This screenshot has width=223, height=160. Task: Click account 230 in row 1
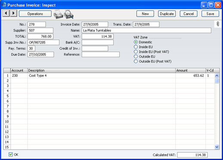click(19, 76)
